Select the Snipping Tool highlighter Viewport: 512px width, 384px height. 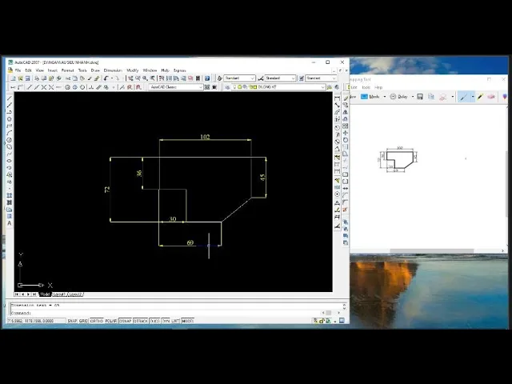tap(481, 97)
